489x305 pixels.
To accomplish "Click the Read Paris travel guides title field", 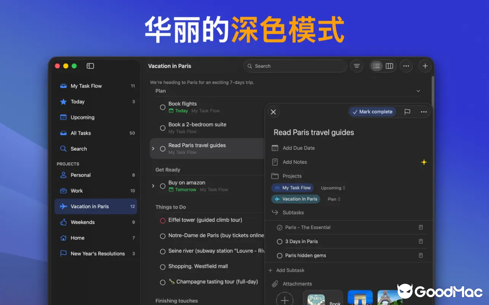I will (314, 133).
